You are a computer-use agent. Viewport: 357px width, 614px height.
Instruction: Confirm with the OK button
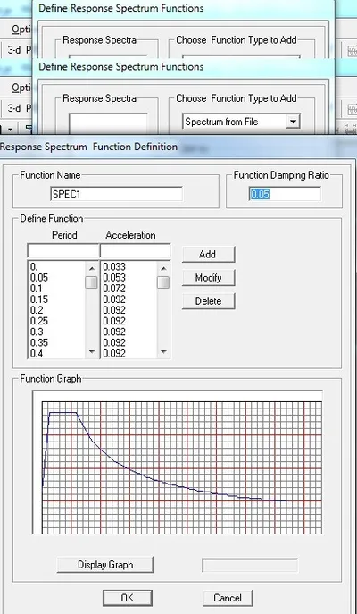click(127, 598)
